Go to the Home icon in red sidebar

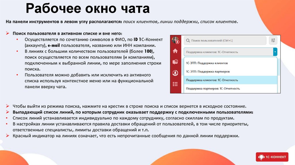[175, 51]
